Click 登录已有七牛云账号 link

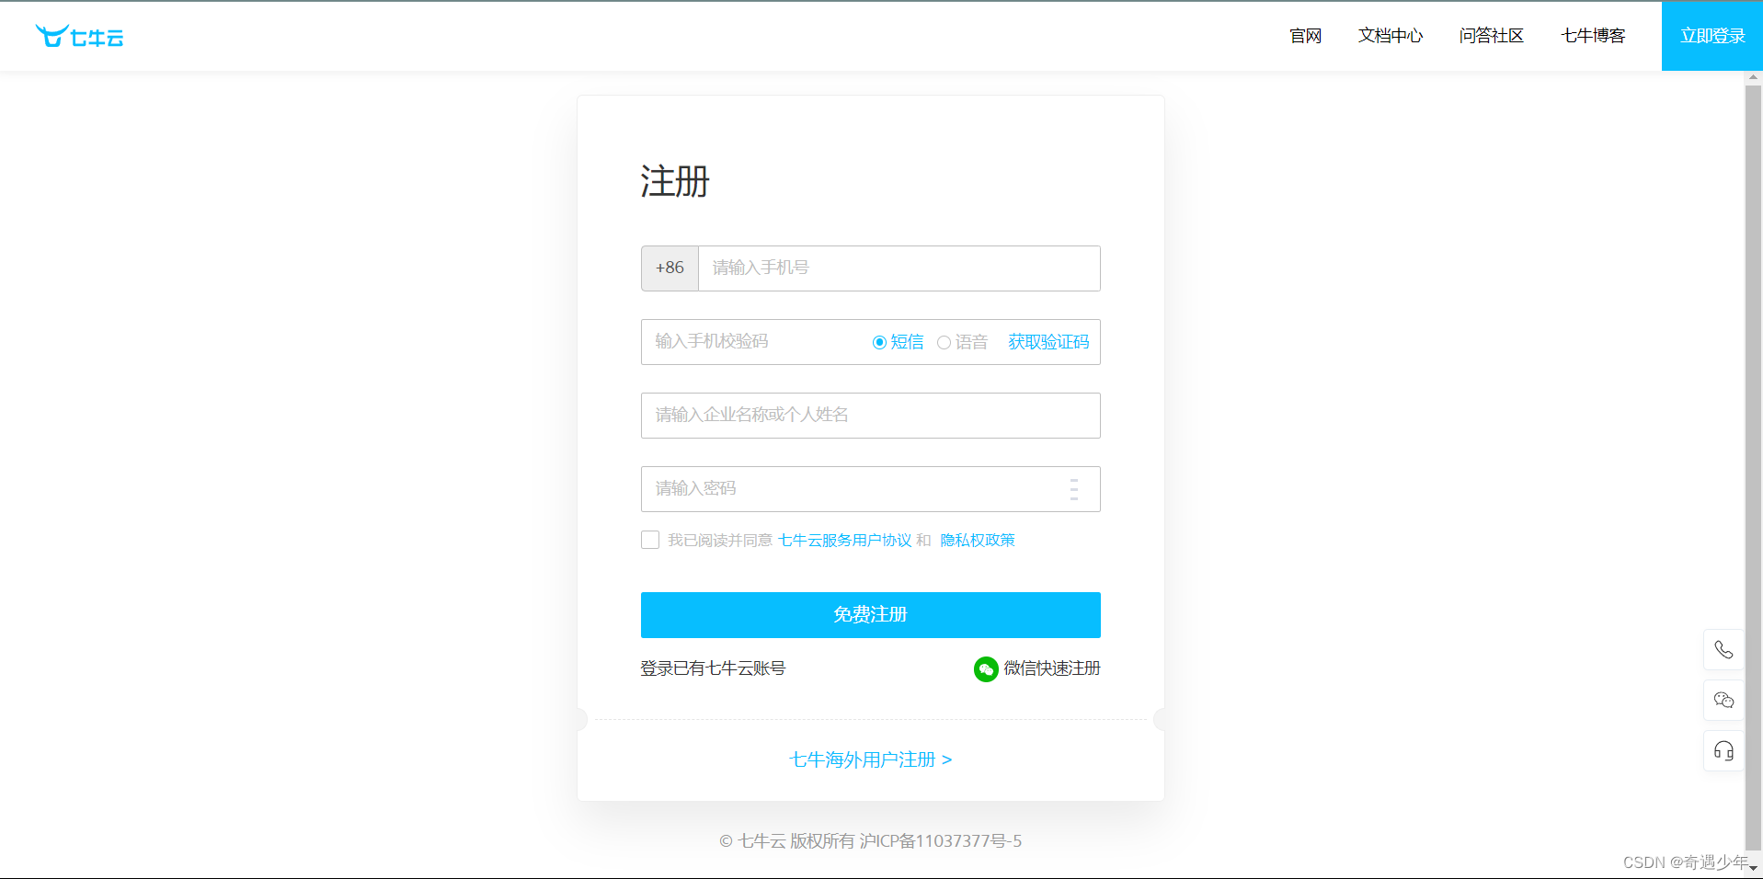click(x=713, y=668)
